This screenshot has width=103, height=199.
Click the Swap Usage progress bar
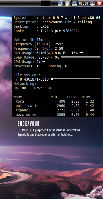click(81, 57)
